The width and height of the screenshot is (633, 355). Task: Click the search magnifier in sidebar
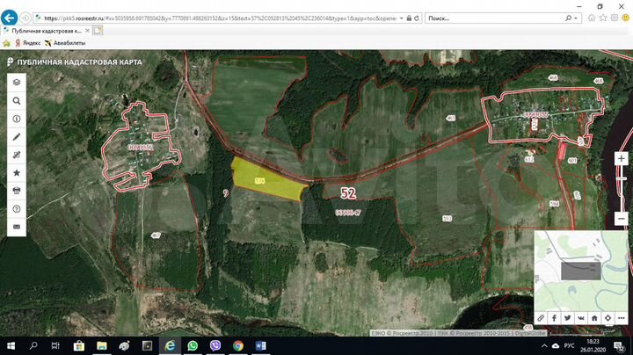(17, 100)
